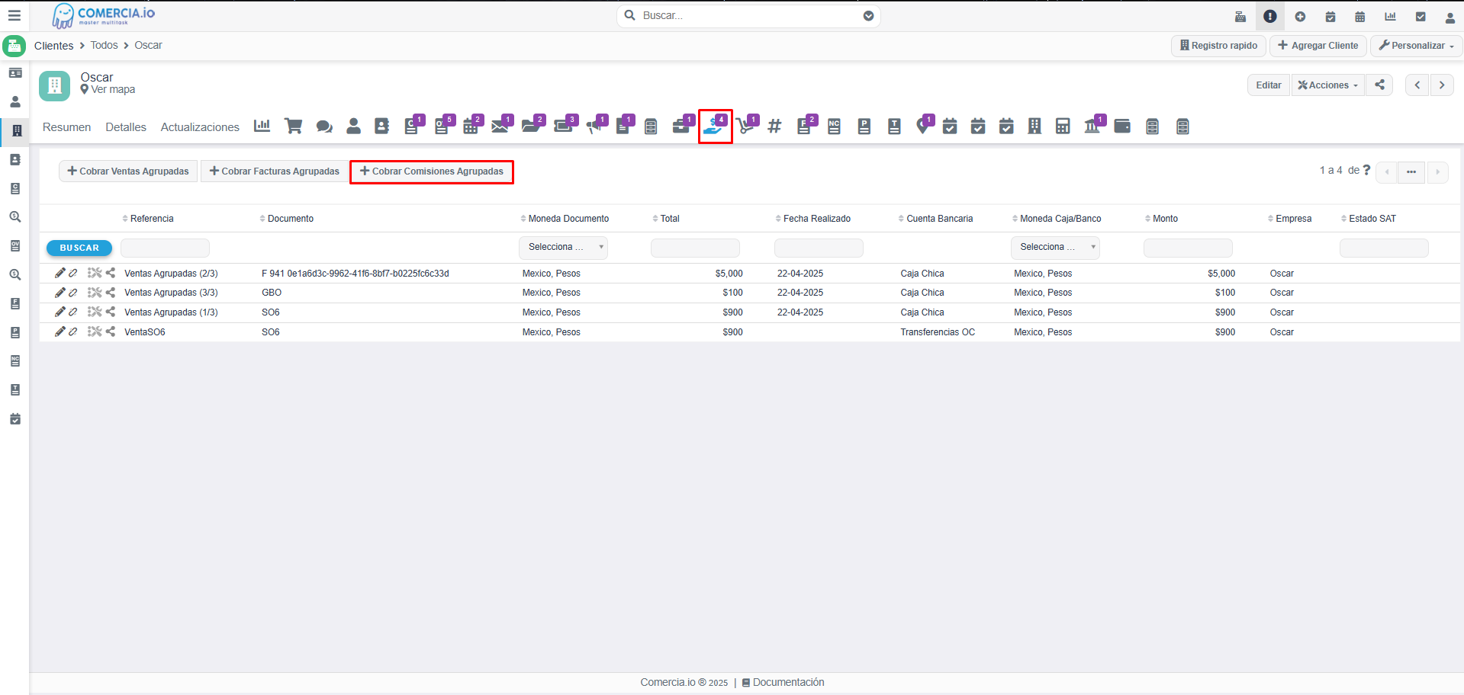
Task: Select 'Transferencias OC' cell
Action: click(938, 332)
